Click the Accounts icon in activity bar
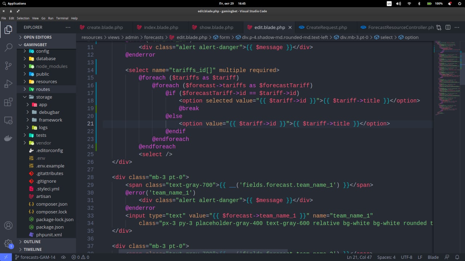The image size is (465, 261). click(x=8, y=225)
